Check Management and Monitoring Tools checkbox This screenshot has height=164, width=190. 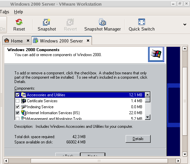point(18,118)
